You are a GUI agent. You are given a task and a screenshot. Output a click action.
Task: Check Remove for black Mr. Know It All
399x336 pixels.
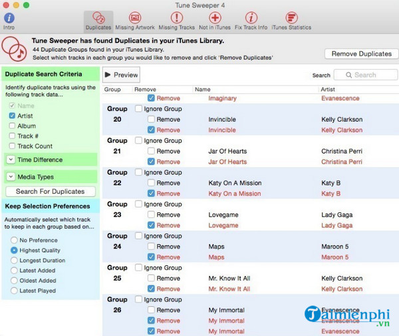click(x=151, y=278)
